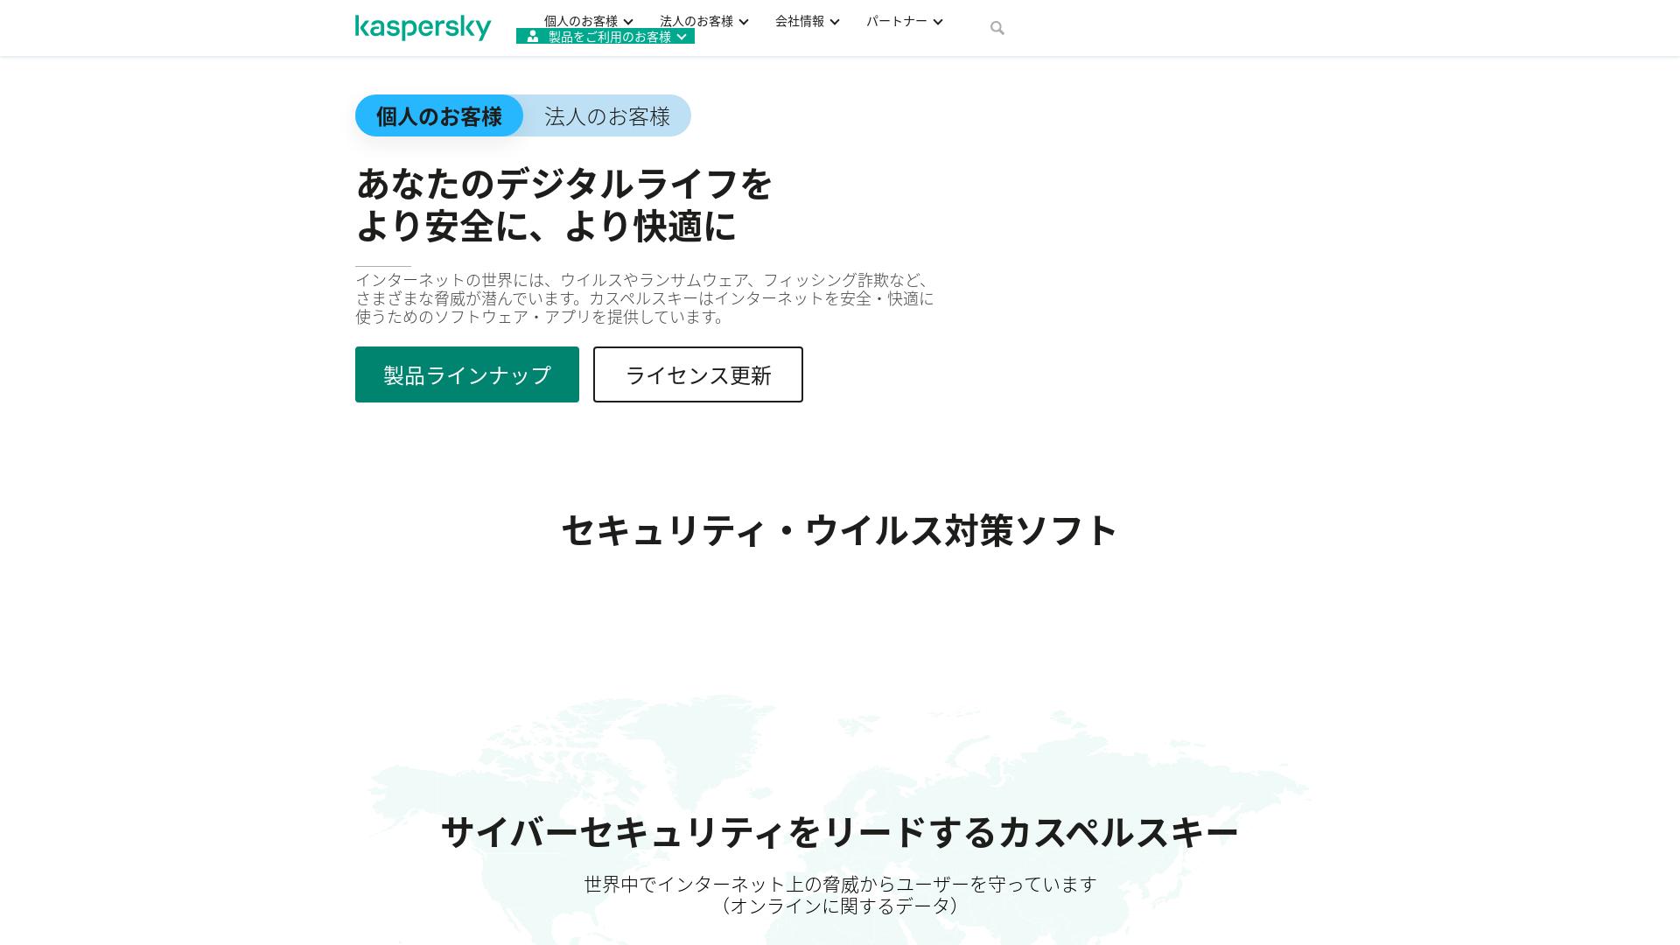Open 製品をご利用のお客様 green menu
The image size is (1680, 945).
click(605, 36)
